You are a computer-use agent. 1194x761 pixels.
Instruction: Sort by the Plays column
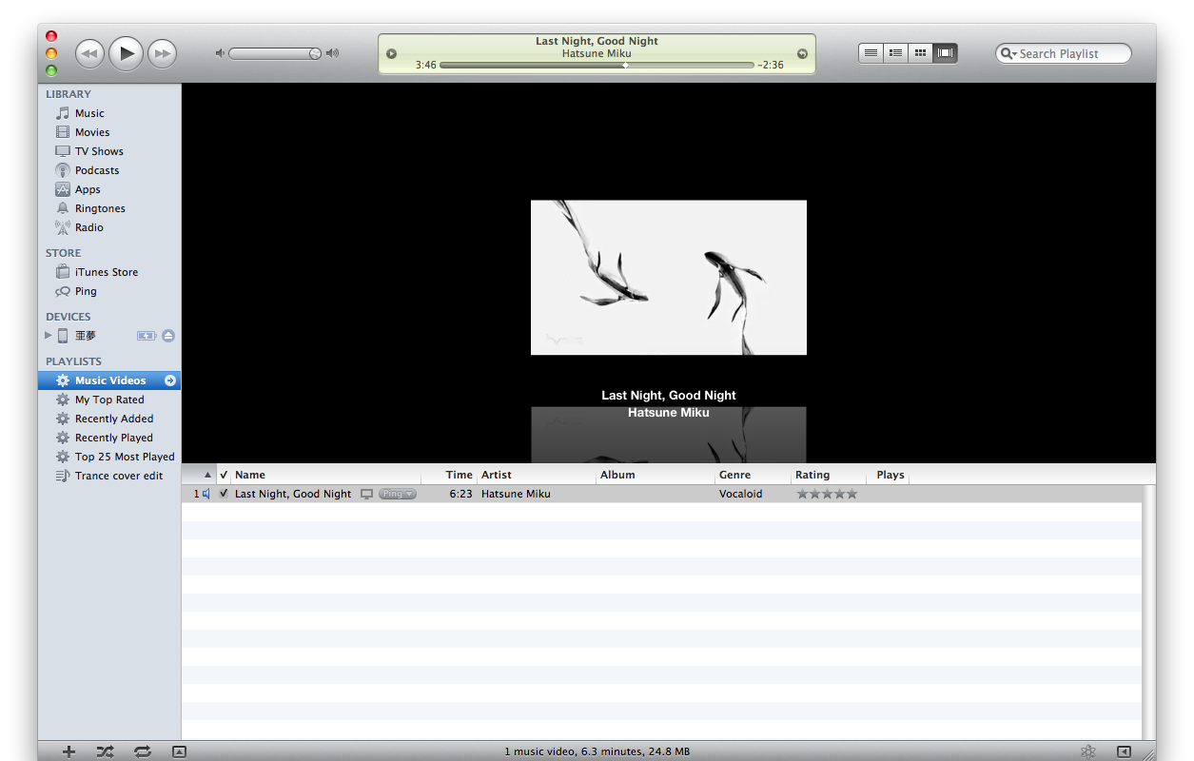[891, 475]
